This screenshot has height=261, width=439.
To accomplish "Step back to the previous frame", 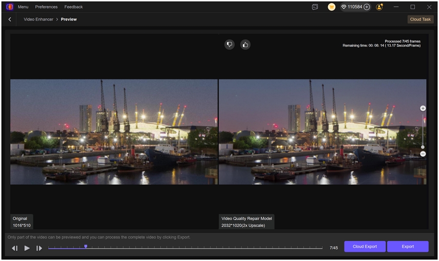I will 14,248.
